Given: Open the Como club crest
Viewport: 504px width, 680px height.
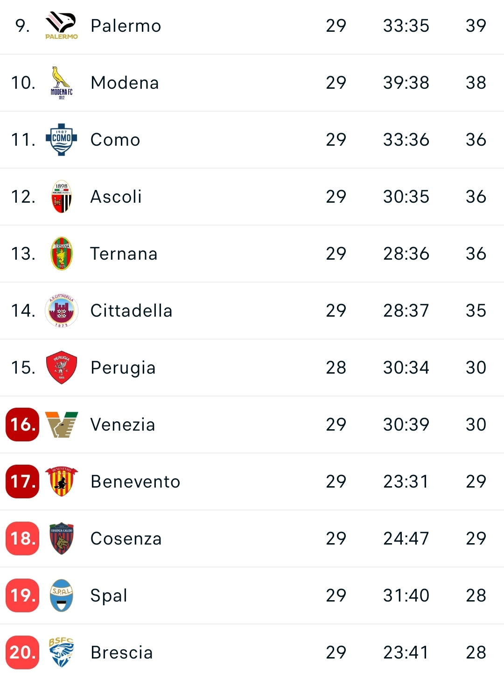Looking at the screenshot, I should (x=61, y=140).
